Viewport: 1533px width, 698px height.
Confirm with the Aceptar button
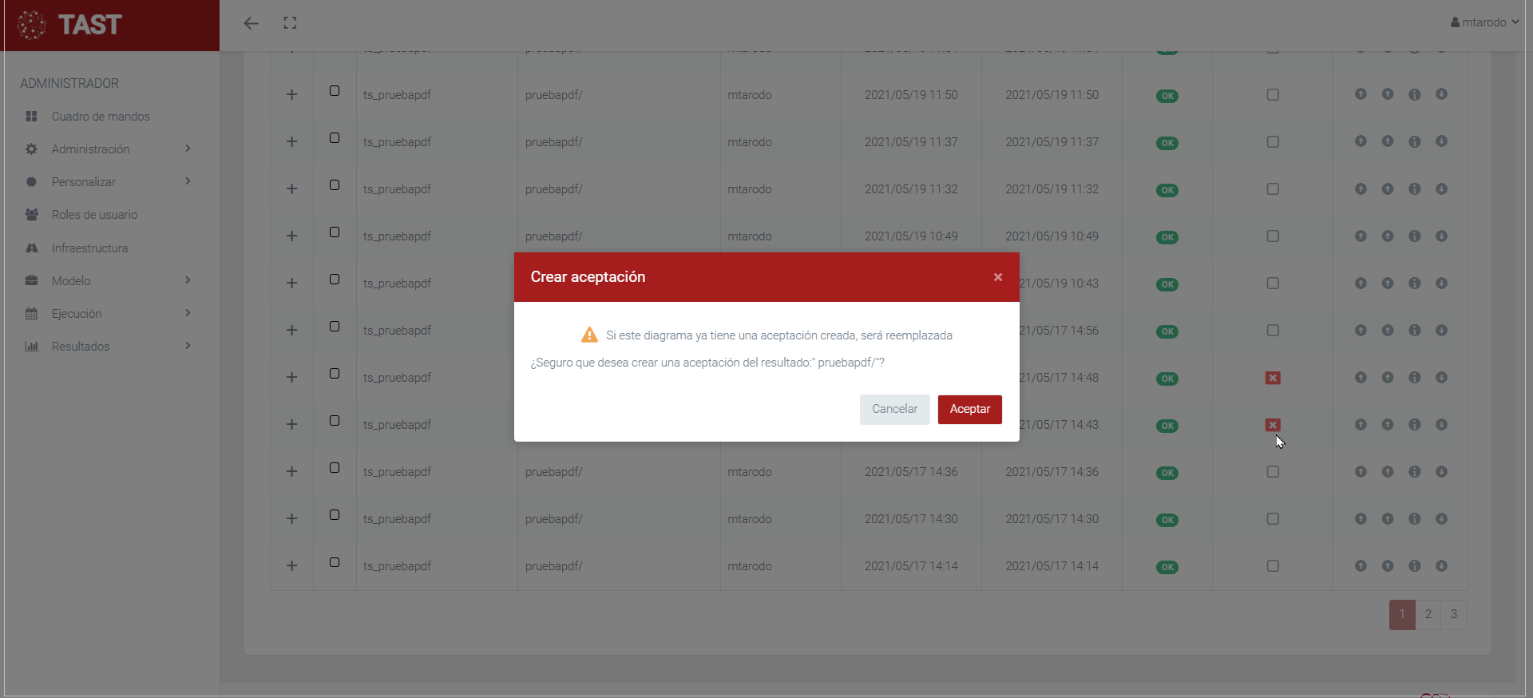[x=969, y=409]
